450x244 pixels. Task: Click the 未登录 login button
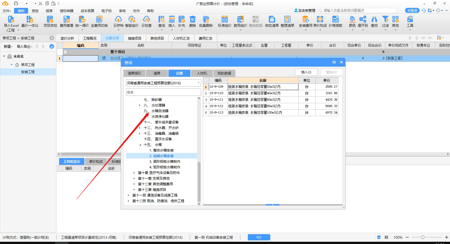click(412, 10)
